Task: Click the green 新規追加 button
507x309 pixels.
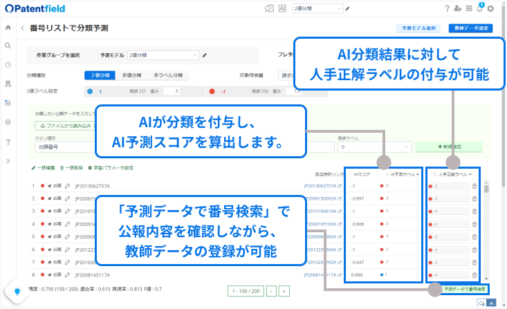Action: 449,147
